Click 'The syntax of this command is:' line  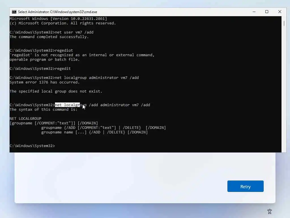tap(43, 110)
